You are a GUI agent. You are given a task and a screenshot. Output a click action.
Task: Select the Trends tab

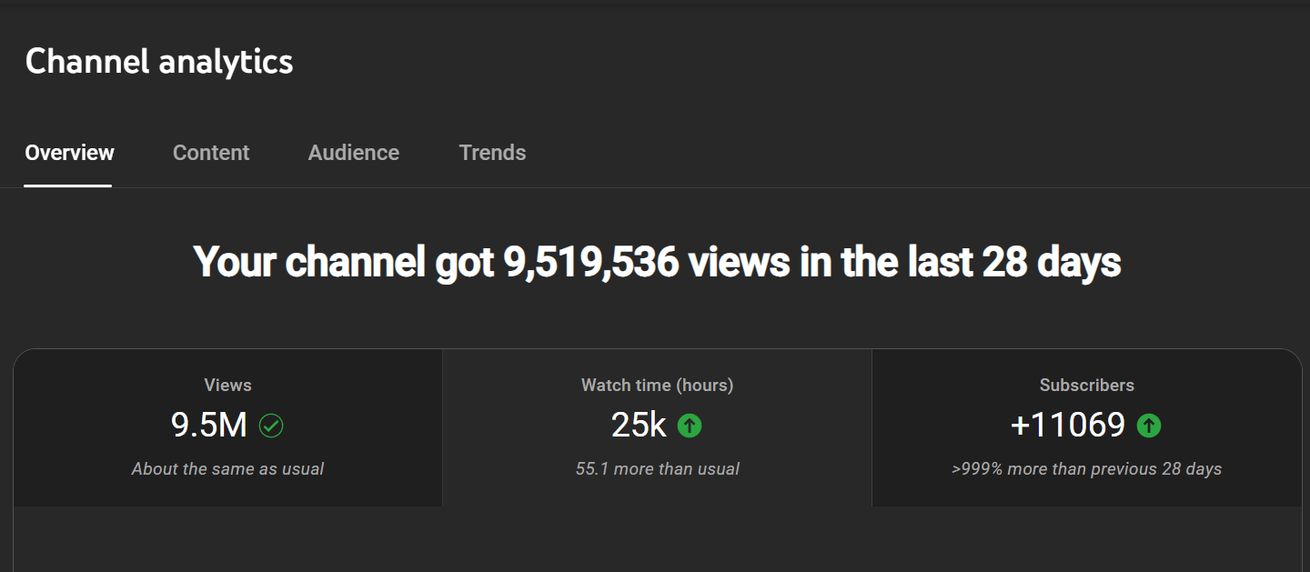[492, 153]
